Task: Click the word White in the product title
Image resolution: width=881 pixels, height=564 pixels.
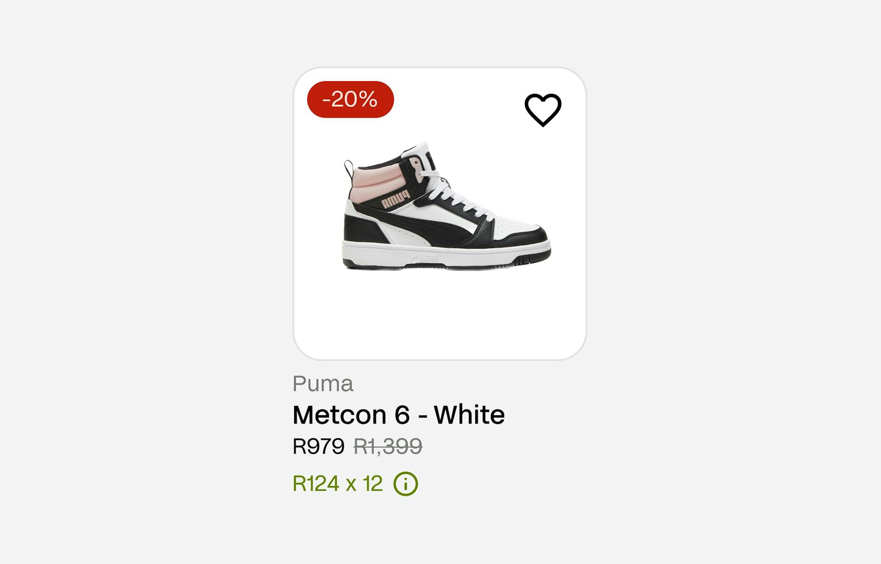Action: coord(469,415)
